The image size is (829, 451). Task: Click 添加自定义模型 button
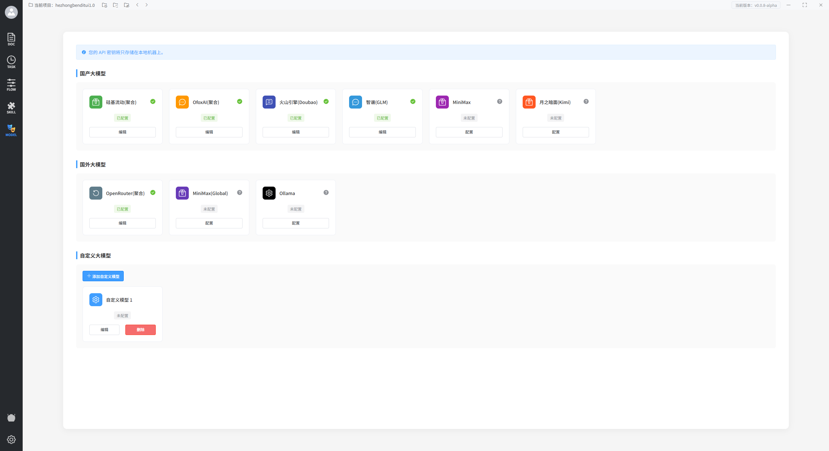pyautogui.click(x=103, y=276)
